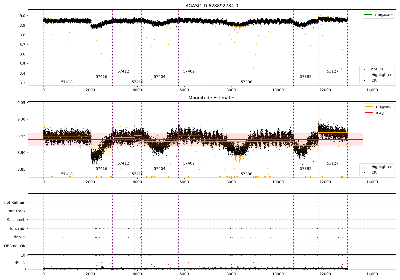Click OBSID label 57410 in the Magnitude Estimates plot
Viewport: 400px width, 280px height.
pyautogui.click(x=137, y=174)
